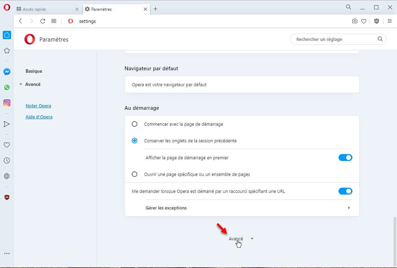Open Easy Setup menu icon
The width and height of the screenshot is (397, 268).
click(390, 21)
